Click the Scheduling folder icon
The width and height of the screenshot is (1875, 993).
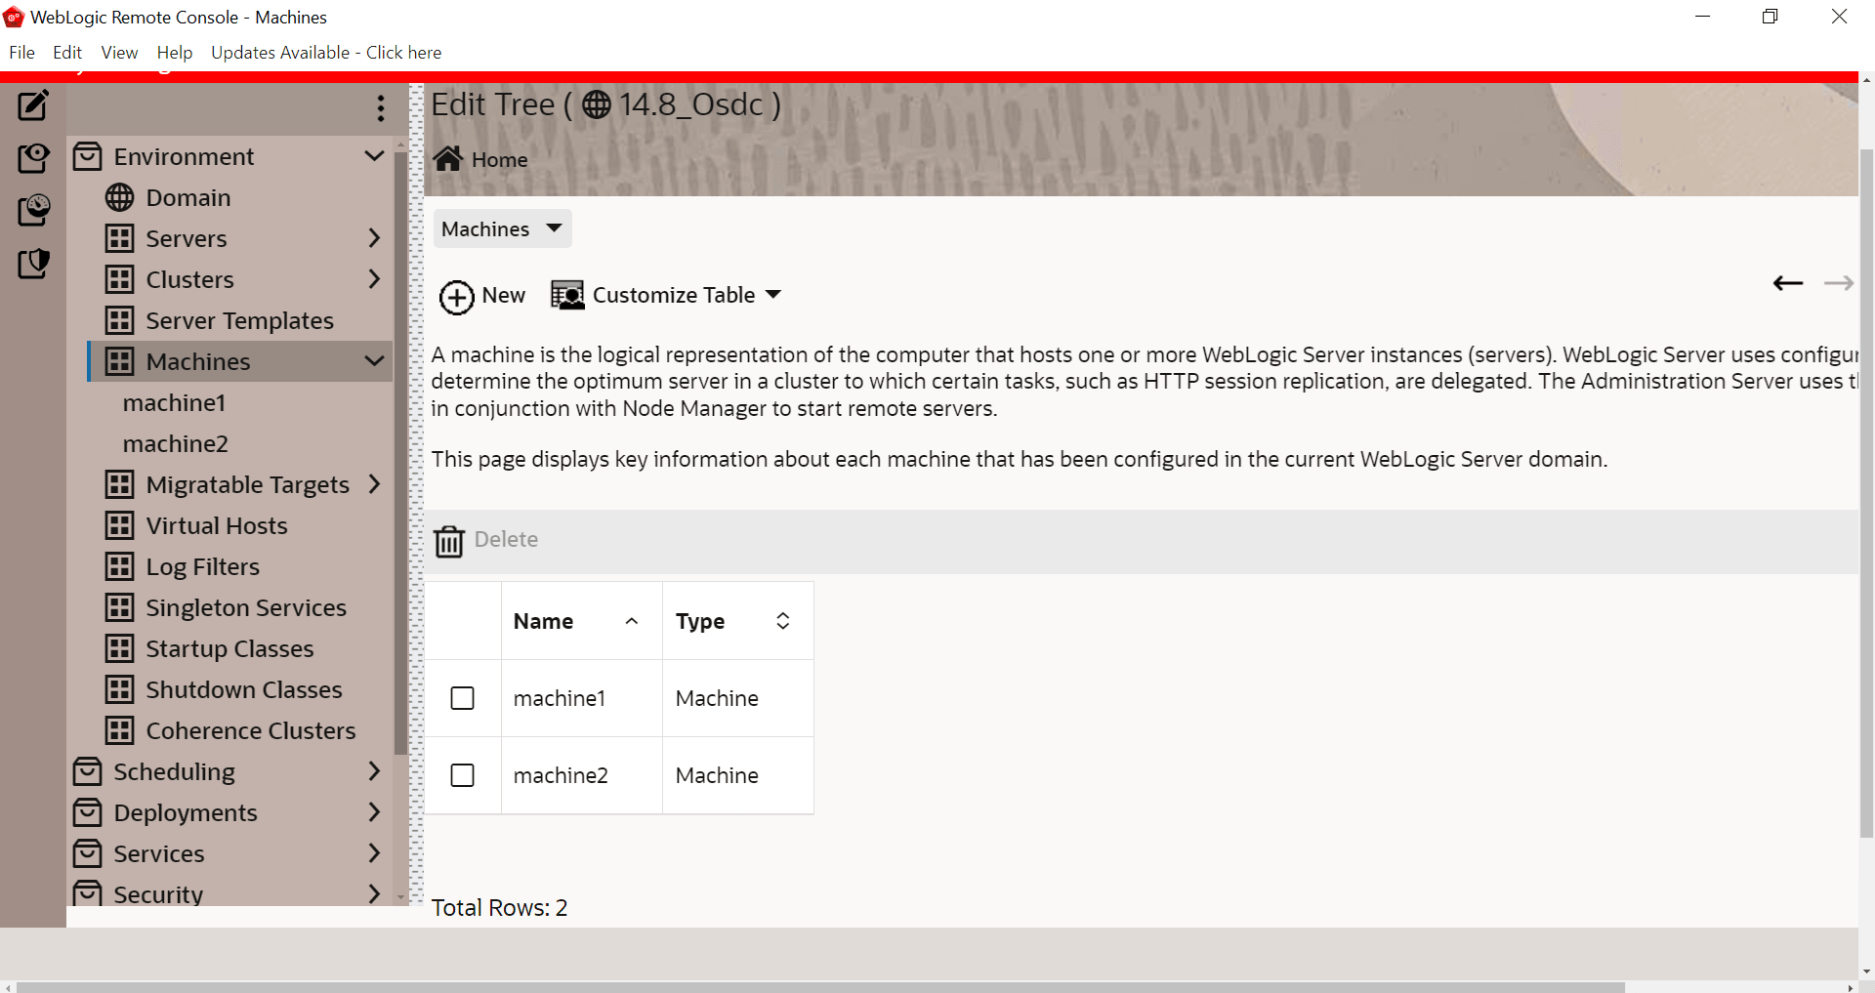88,771
